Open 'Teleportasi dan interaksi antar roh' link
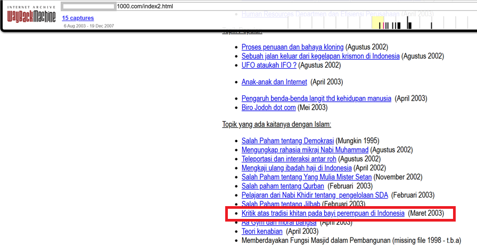The height and width of the screenshot is (245, 477). click(x=289, y=159)
